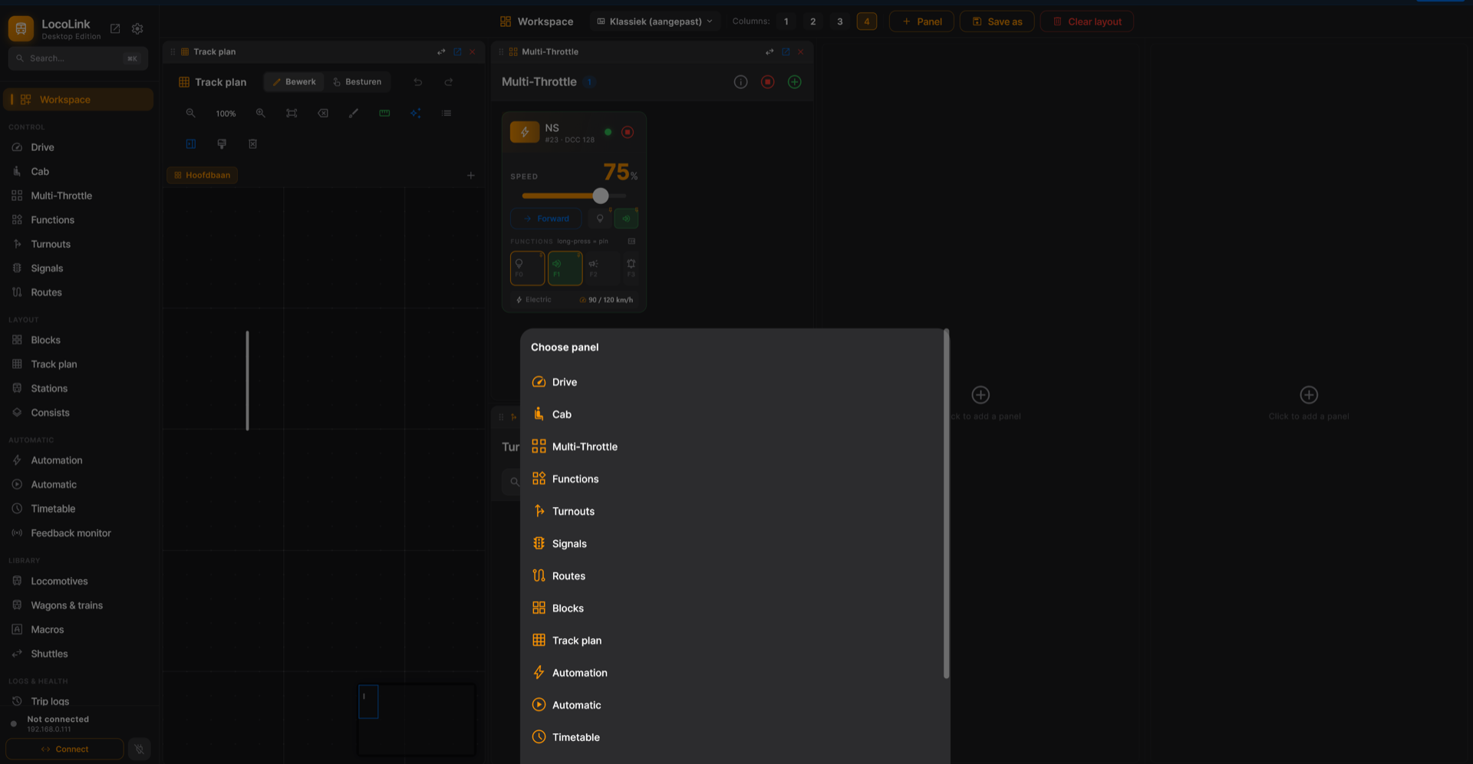Screen dimensions: 1473x764
Task: Click the NS locomotive speed slider
Action: pos(574,196)
